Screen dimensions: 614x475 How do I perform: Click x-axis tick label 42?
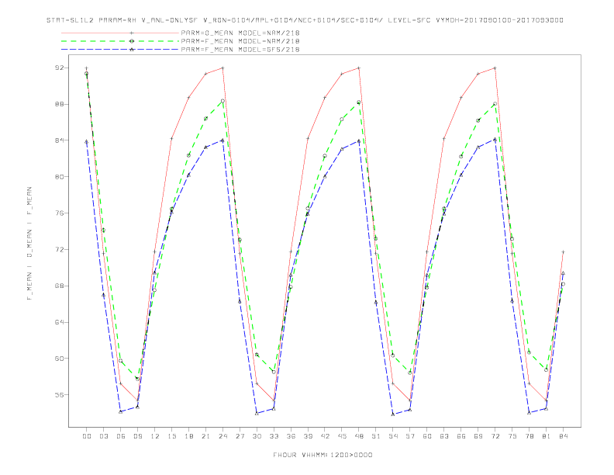(325, 436)
